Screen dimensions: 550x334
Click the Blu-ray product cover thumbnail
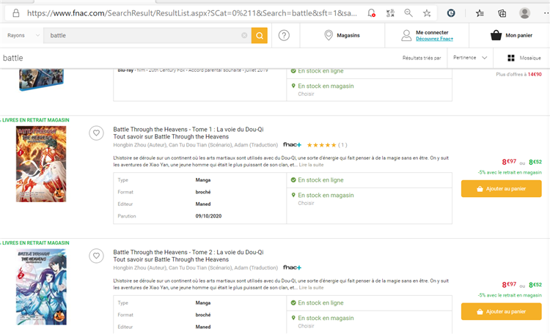pyautogui.click(x=41, y=80)
